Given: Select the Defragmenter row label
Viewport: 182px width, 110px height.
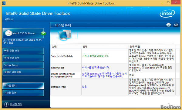Looking at the screenshot, I should (x=59, y=87).
